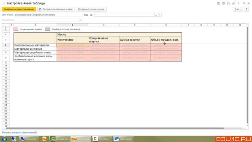Click the Имя ячейки input field
Screen dimensions: 252x142
(x=48, y=15)
